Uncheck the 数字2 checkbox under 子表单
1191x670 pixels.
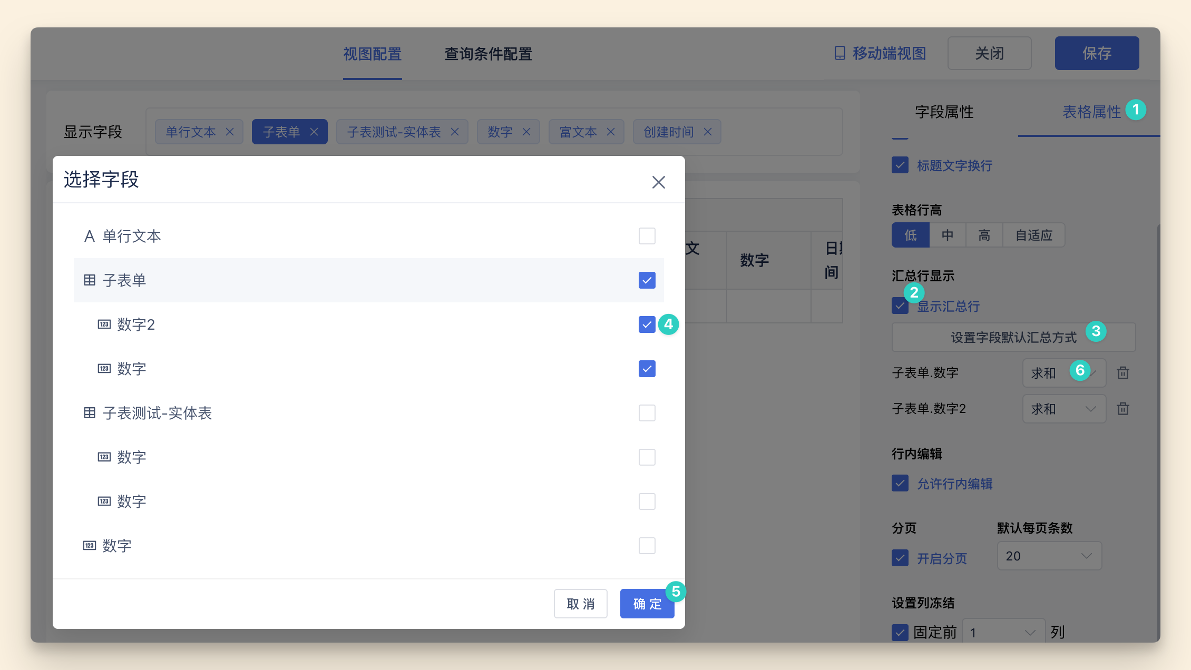(x=647, y=324)
